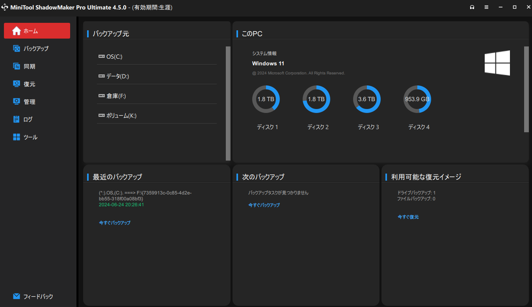Click the ファイルバックアップ: 0 text
Image resolution: width=532 pixels, height=307 pixels.
tap(417, 199)
